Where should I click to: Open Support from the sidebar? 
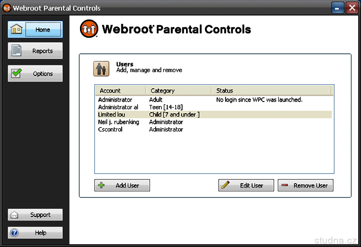point(35,215)
